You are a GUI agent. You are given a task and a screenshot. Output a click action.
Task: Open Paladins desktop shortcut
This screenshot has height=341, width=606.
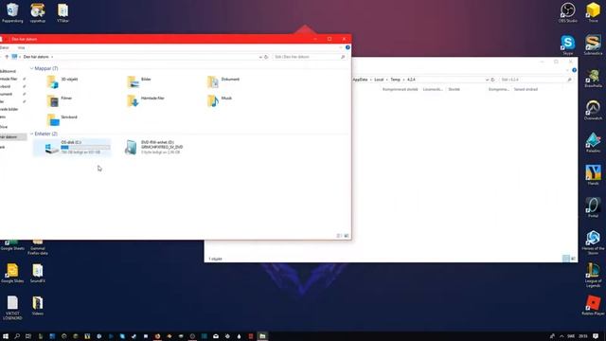pos(593,143)
